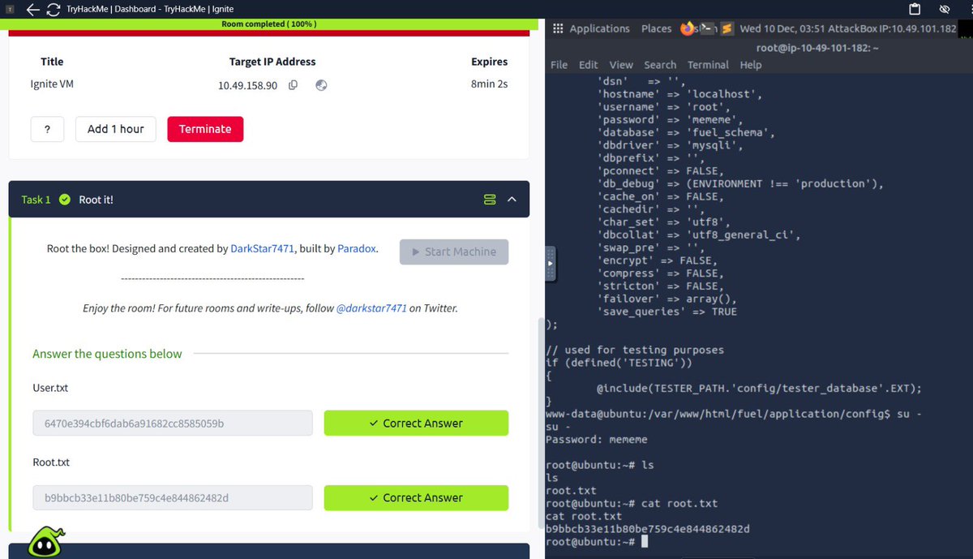
Task: Go back with the browser back arrow
Action: click(32, 10)
